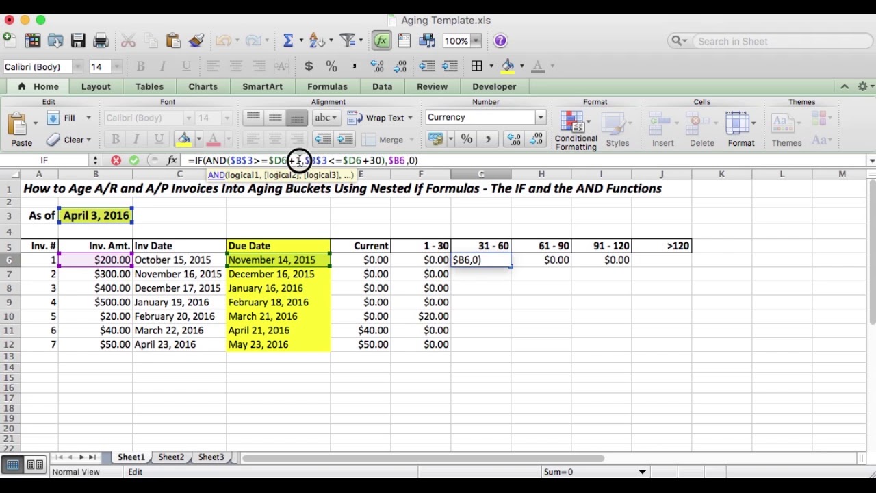Image resolution: width=876 pixels, height=493 pixels.
Task: Open the Developer ribbon tab
Action: coord(494,86)
